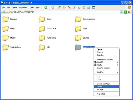This screenshot has width=133, height=100.
Task: Click the green Go button
Action: (x=127, y=12)
